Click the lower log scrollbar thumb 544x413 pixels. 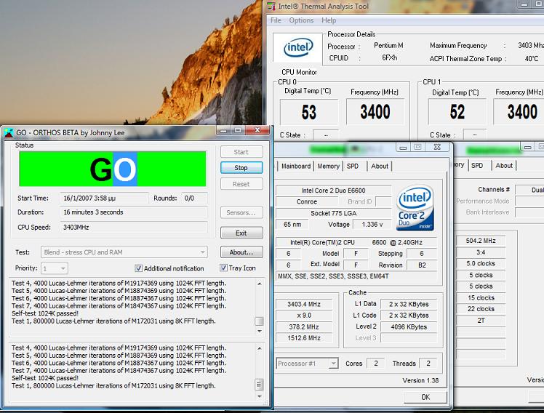point(259,384)
